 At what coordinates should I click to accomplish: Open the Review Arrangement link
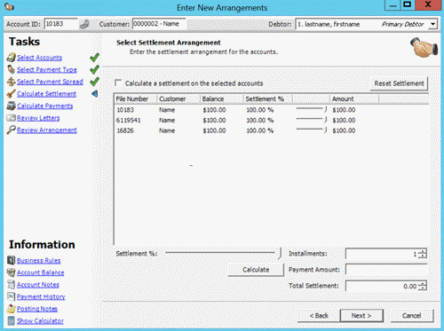click(x=47, y=130)
